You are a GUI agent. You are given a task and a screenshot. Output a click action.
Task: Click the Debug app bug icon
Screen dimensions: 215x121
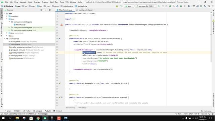coord(170,6)
